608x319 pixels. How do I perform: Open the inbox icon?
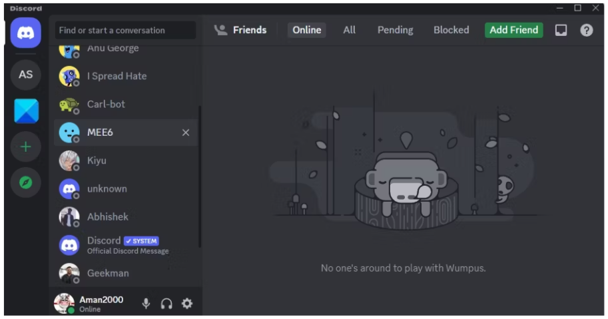pyautogui.click(x=561, y=30)
